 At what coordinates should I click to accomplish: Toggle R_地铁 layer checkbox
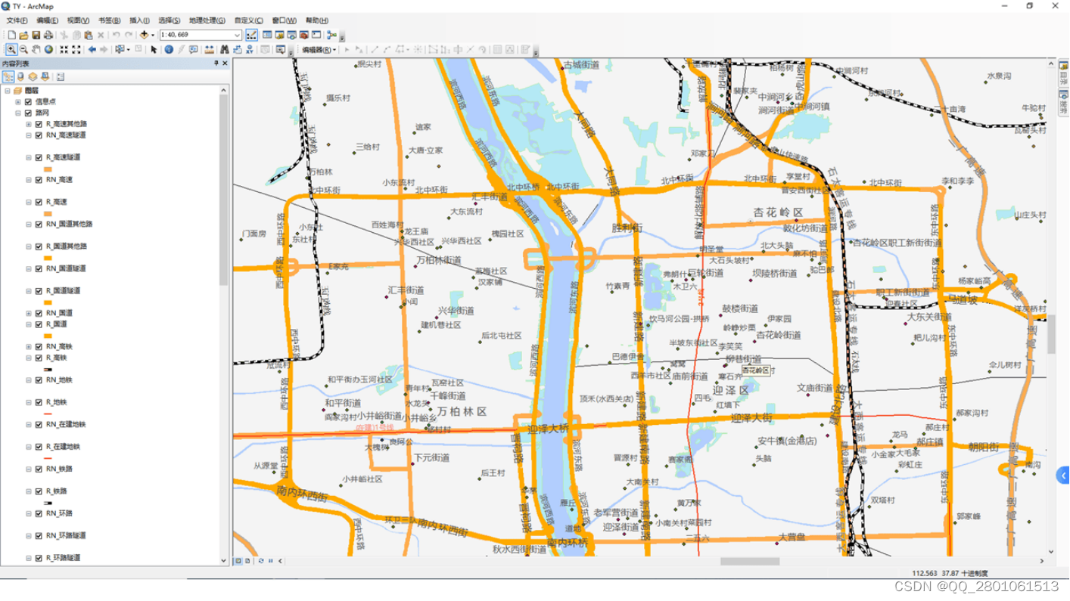tap(39, 402)
